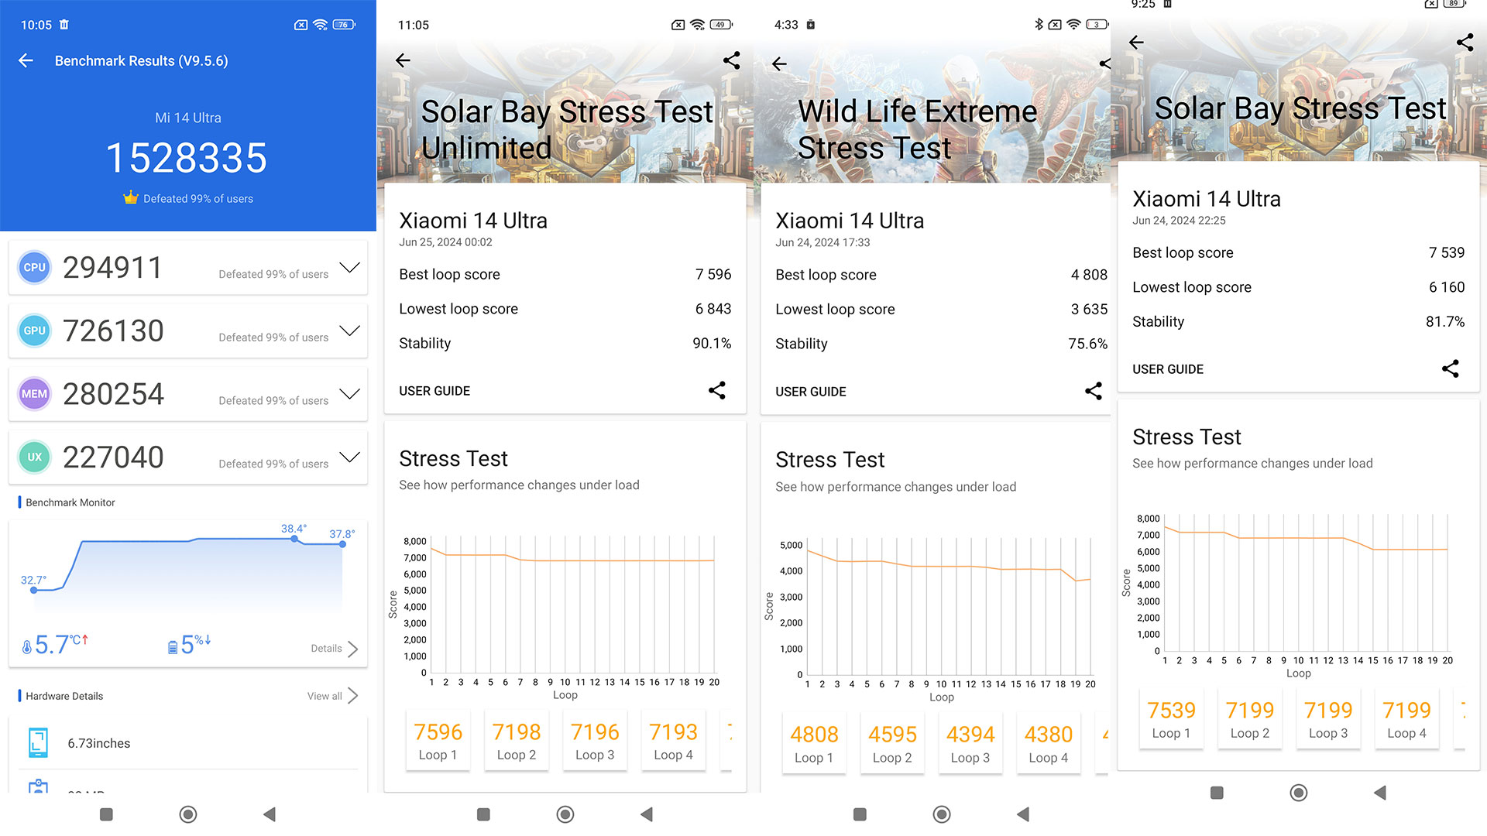Tap home circle in Solar Bay Unlimited screen
The image size is (1487, 836).
point(565,814)
